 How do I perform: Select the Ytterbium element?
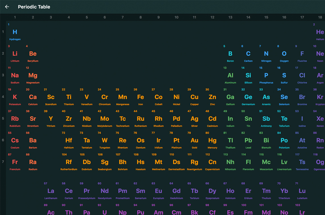coord(284,191)
